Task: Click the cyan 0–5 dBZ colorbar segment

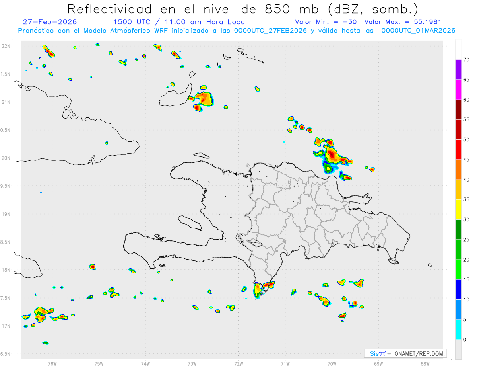Action: click(458, 330)
